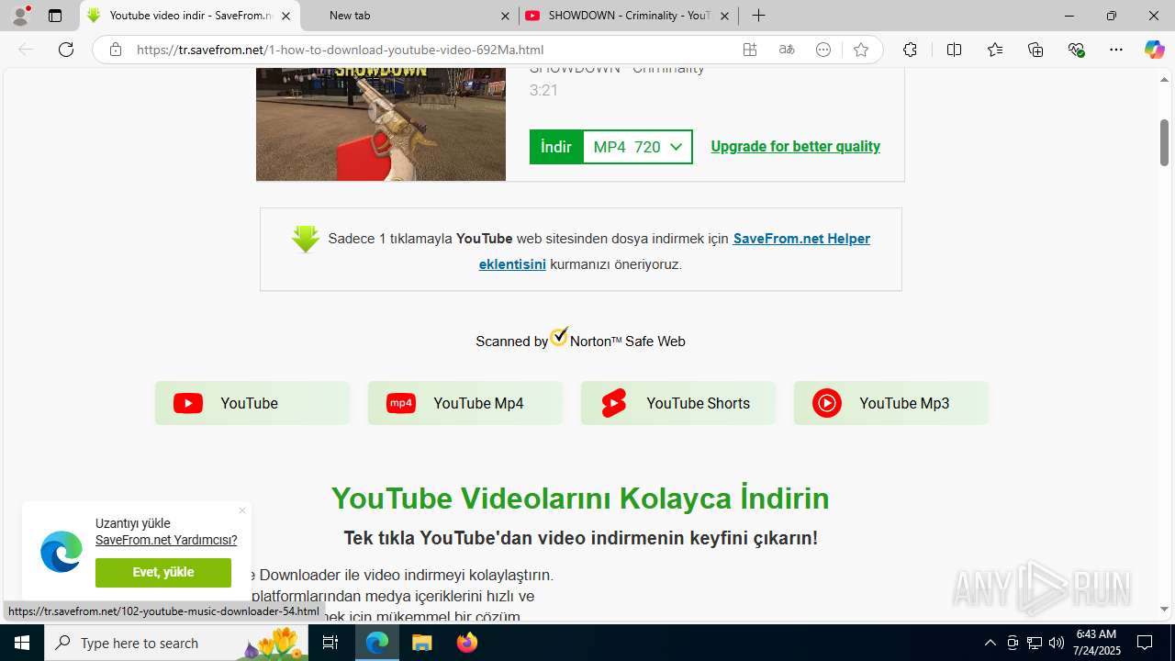1175x661 pixels.
Task: Click the YouTube Videolarını Kolayca İndirin heading
Action: [580, 499]
